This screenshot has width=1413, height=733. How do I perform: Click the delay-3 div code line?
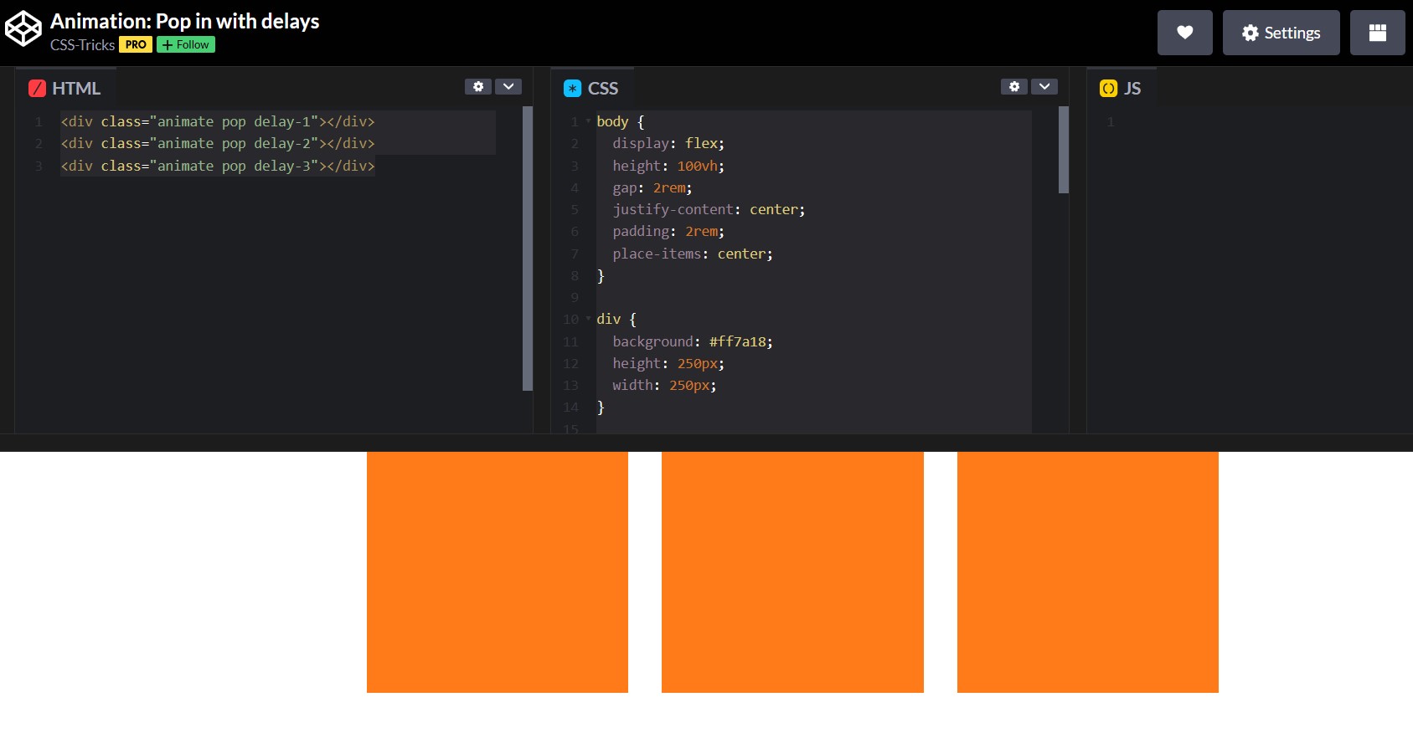tap(218, 166)
